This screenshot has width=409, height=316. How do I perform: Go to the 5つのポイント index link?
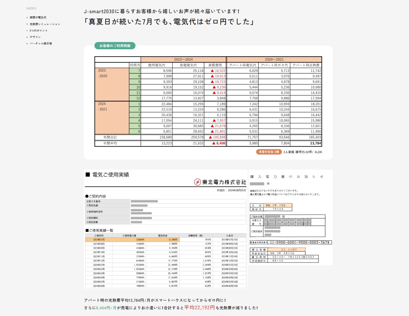tap(39, 31)
